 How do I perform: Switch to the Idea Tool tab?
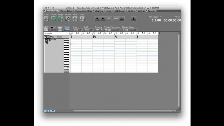point(99,11)
